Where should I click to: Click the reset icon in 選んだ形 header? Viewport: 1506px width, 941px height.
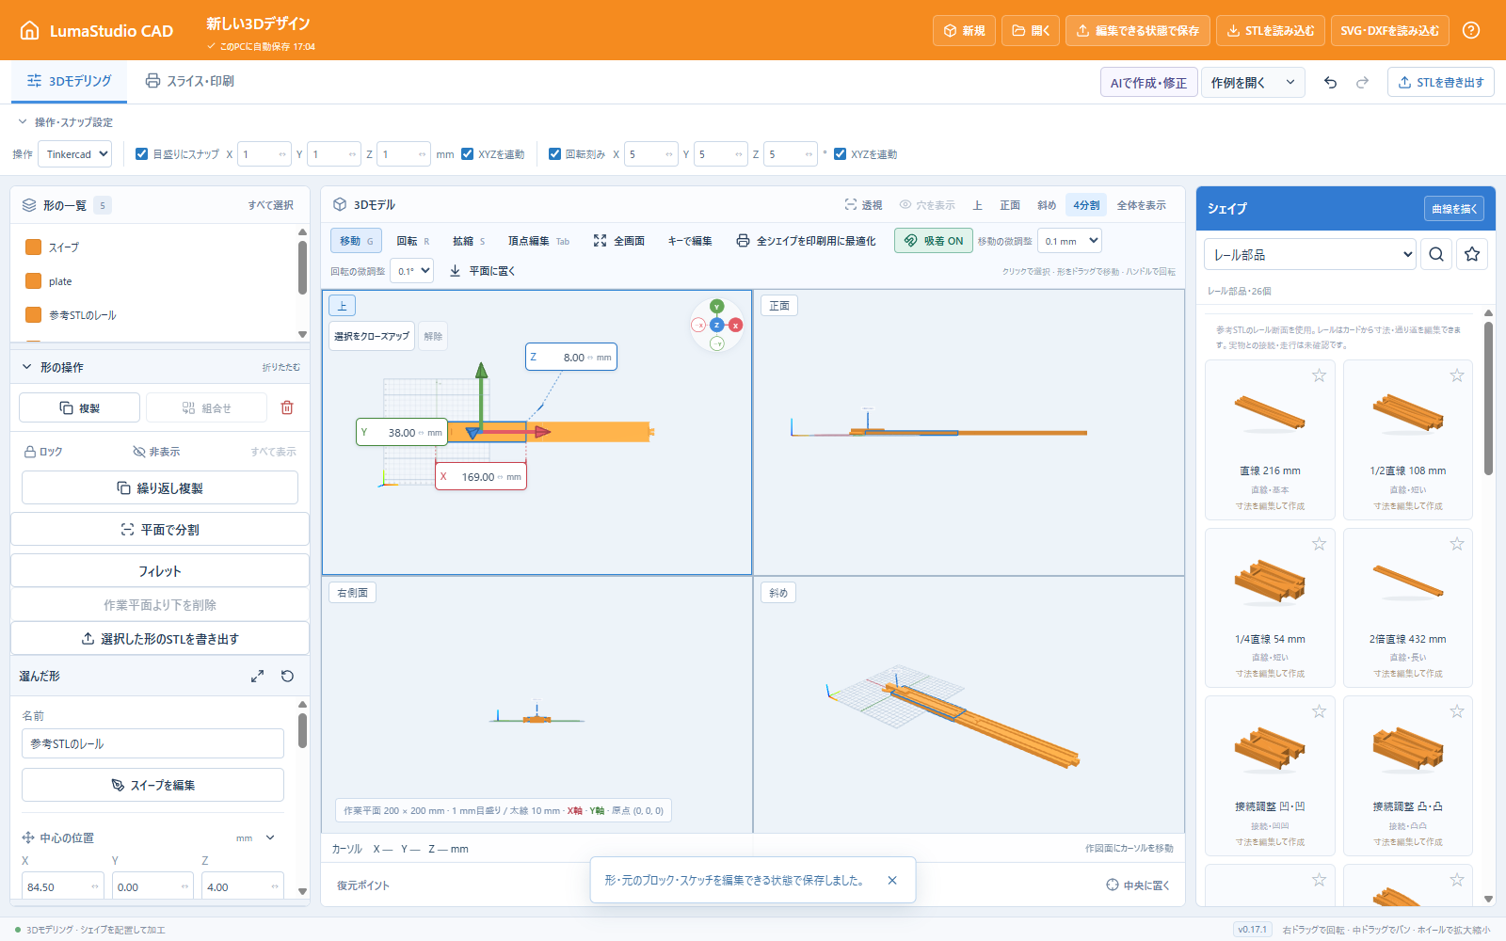click(x=288, y=677)
